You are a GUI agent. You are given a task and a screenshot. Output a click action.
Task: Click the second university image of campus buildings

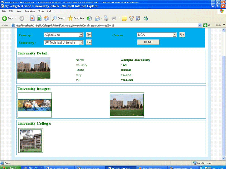coord(127,105)
